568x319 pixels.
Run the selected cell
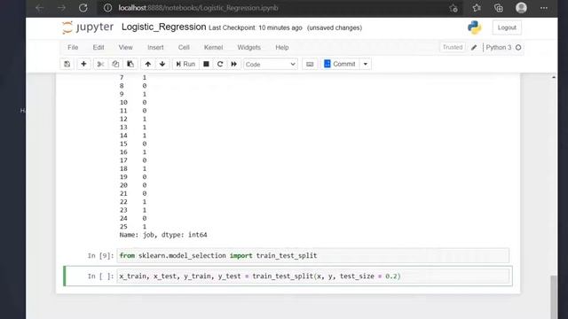click(185, 64)
